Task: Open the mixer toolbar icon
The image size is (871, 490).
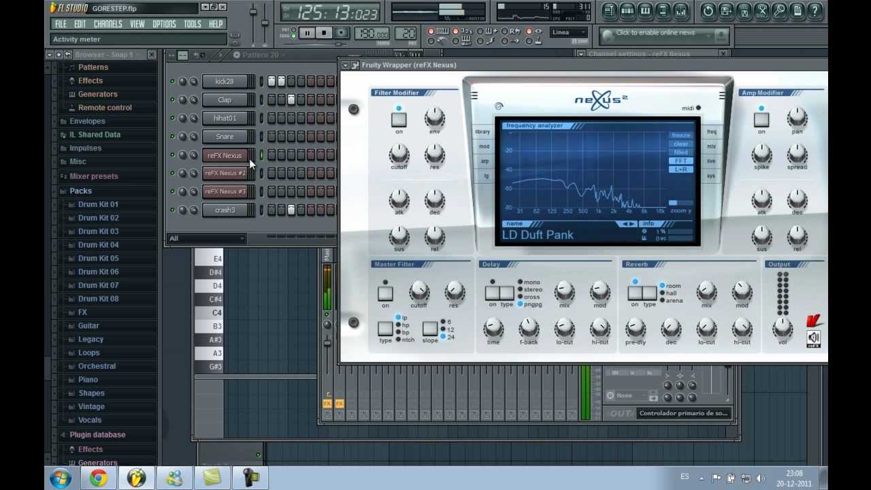Action: (x=680, y=10)
